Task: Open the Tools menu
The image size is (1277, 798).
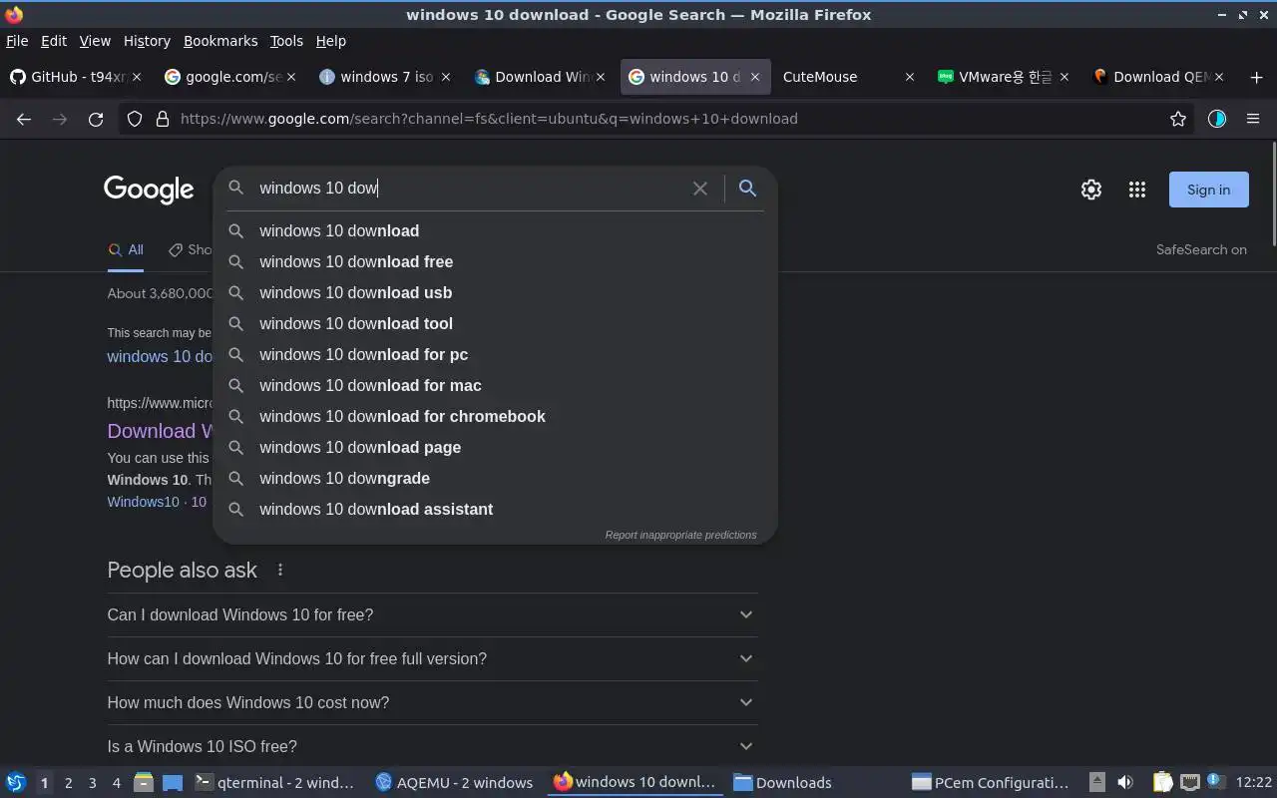Action: 286,41
